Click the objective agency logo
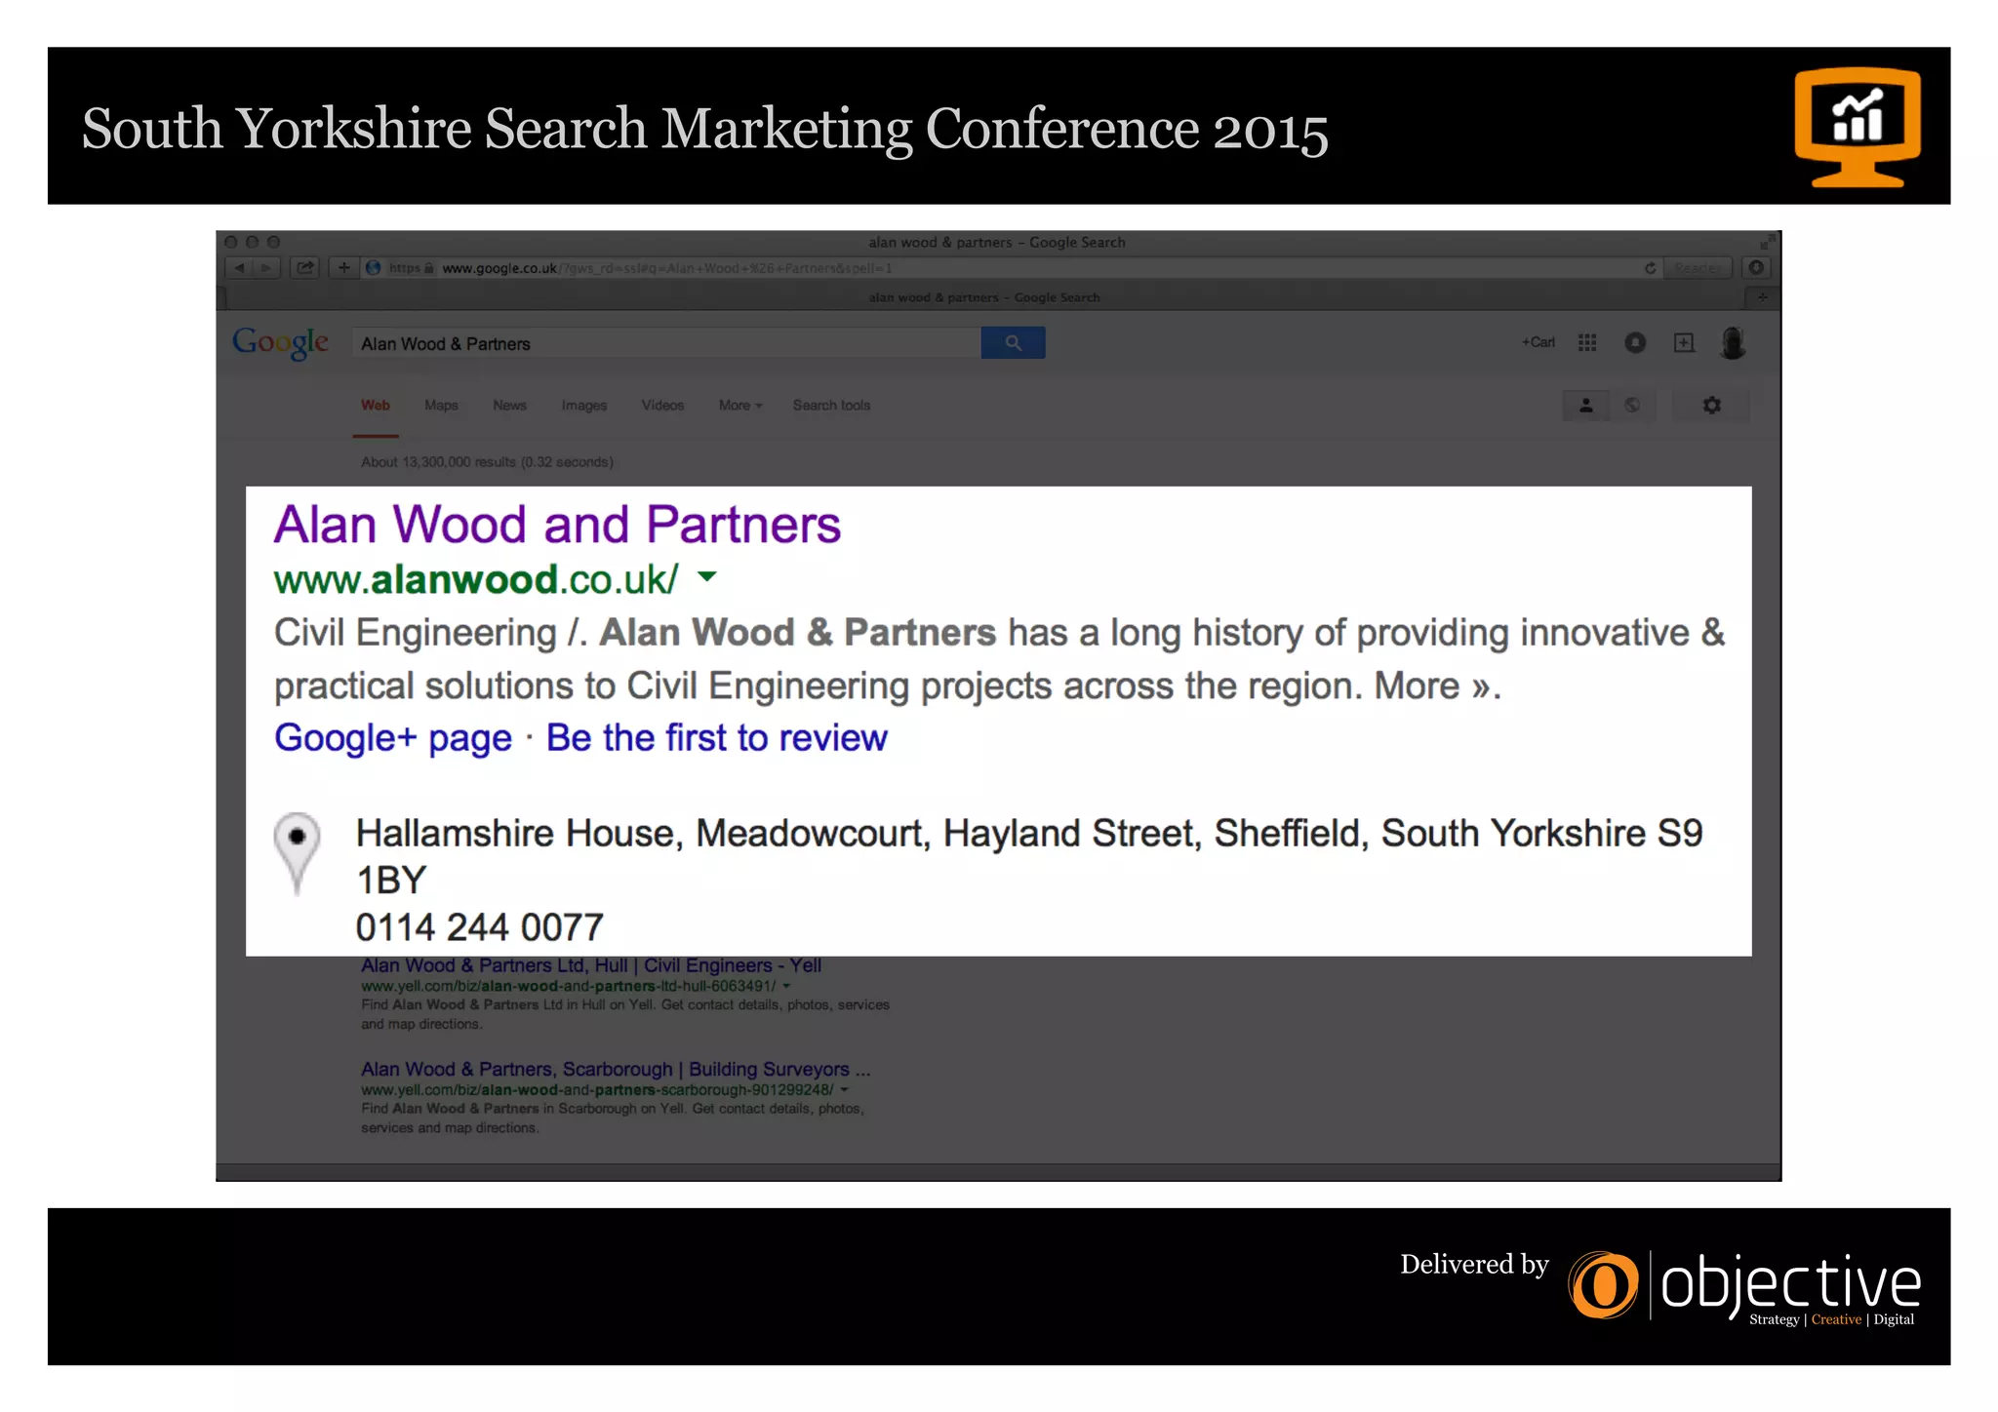The height and width of the screenshot is (1412, 1998). click(x=1745, y=1287)
